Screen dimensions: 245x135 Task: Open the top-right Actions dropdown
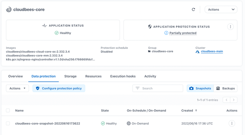point(221,9)
